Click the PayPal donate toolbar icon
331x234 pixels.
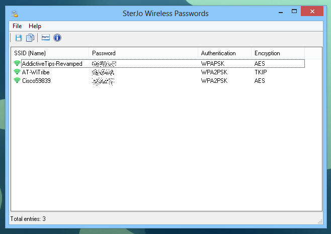click(46, 38)
